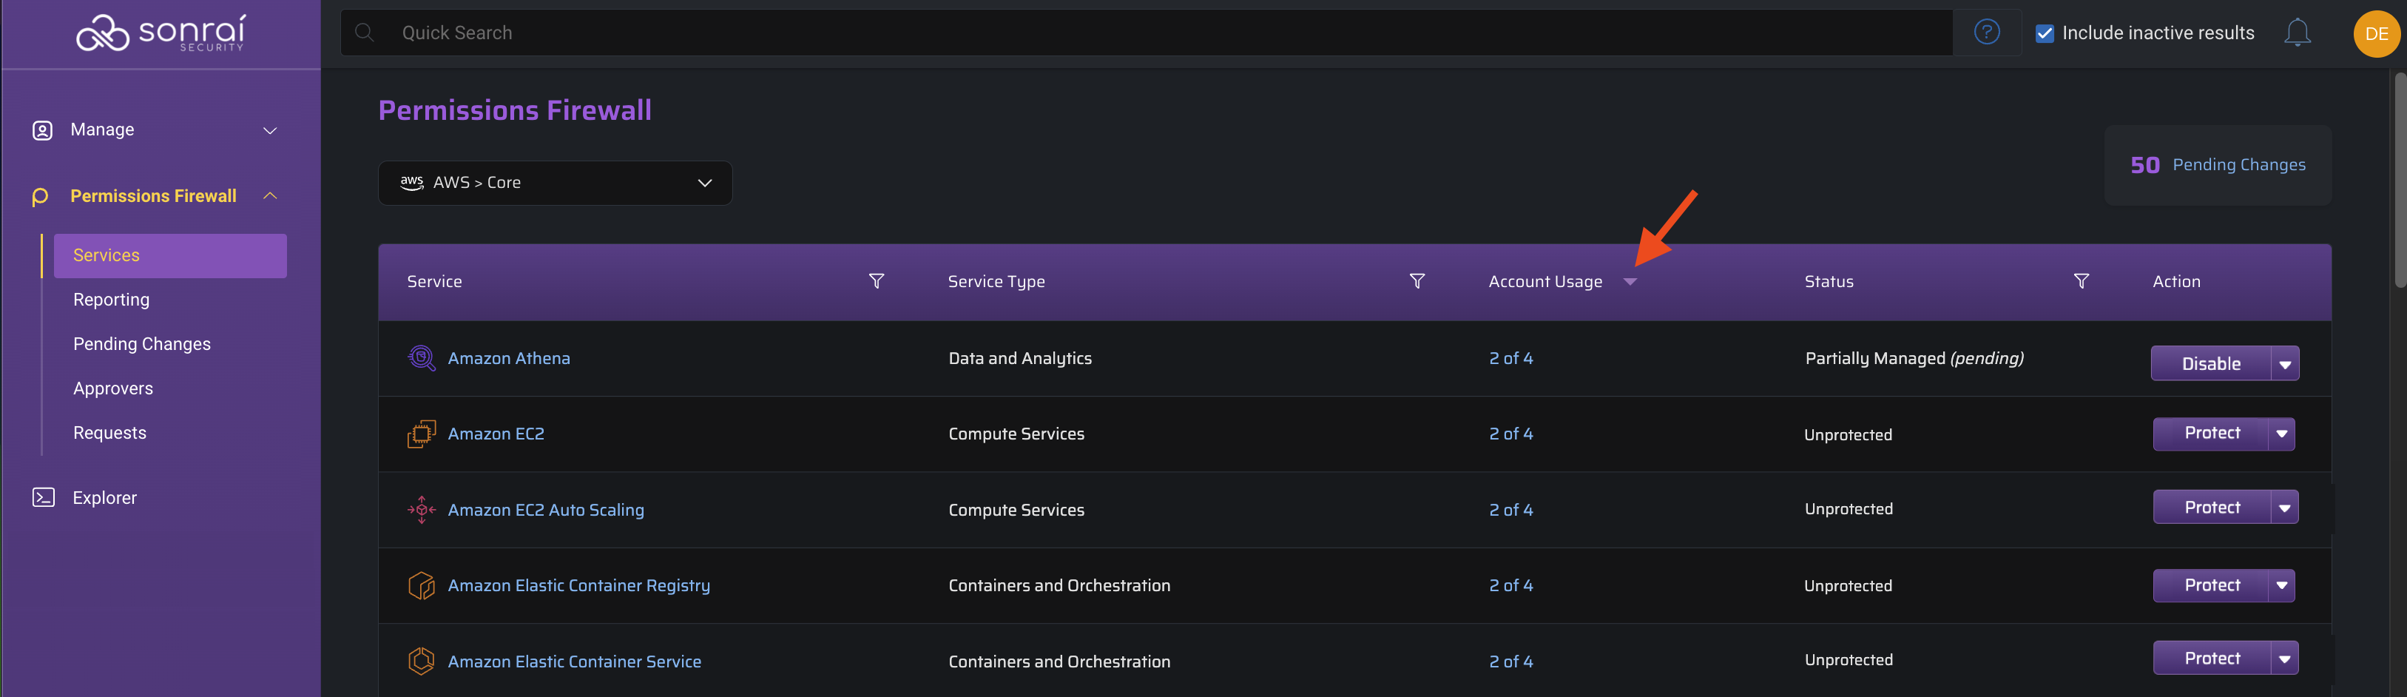The image size is (2407, 697).
Task: Protect Amazon EC2 Auto Scaling
Action: [2212, 508]
